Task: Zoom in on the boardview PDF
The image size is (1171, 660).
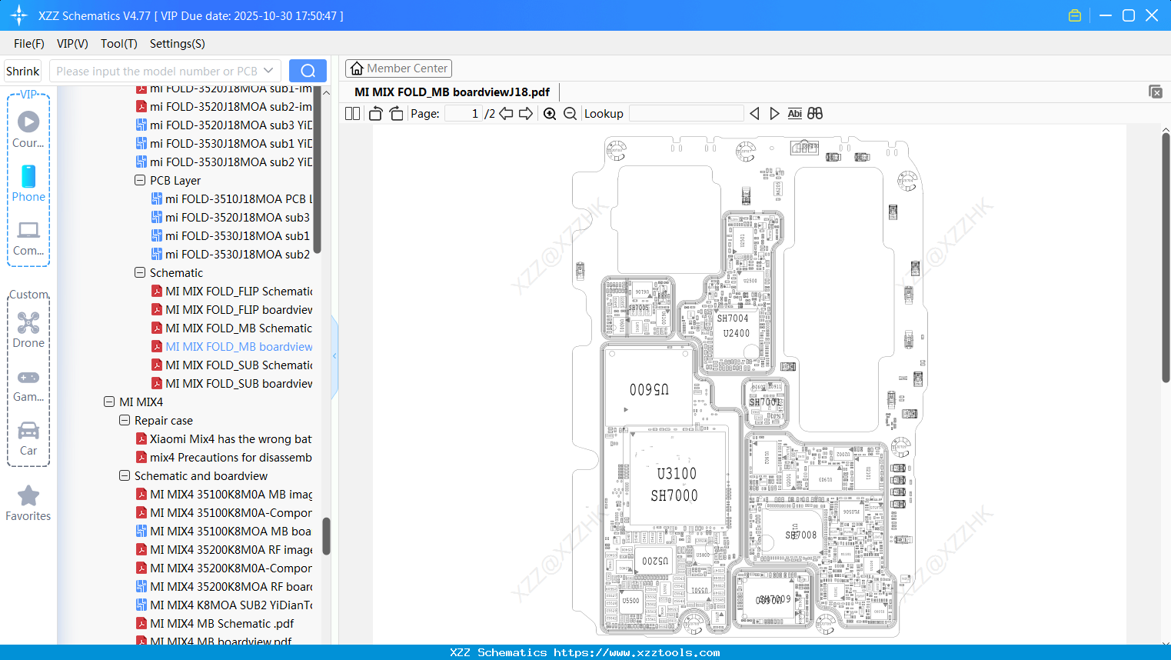Action: [x=550, y=113]
